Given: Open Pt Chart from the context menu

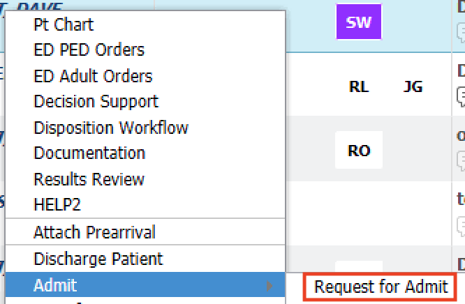Looking at the screenshot, I should [x=64, y=24].
